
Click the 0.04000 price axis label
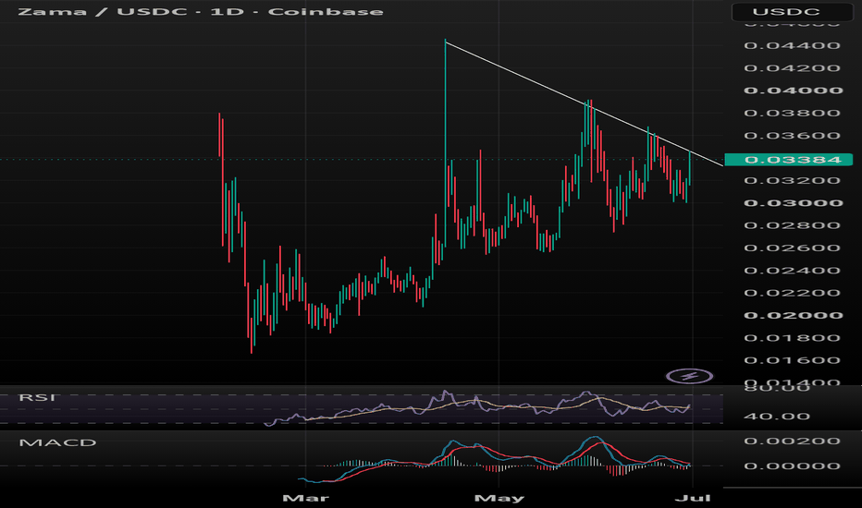coord(794,91)
